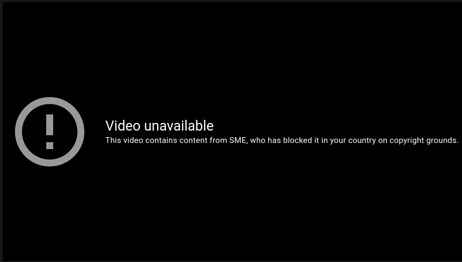Click the exclamation error icon
The width and height of the screenshot is (462, 262).
click(x=49, y=132)
